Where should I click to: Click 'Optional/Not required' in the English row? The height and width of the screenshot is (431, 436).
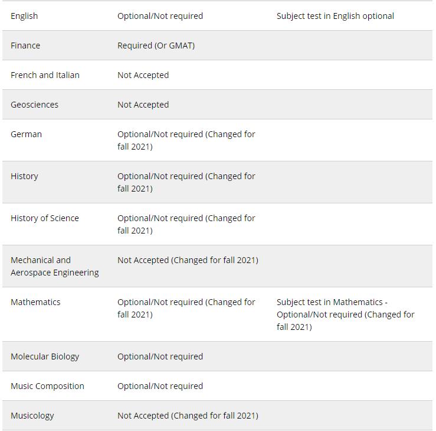pos(160,16)
